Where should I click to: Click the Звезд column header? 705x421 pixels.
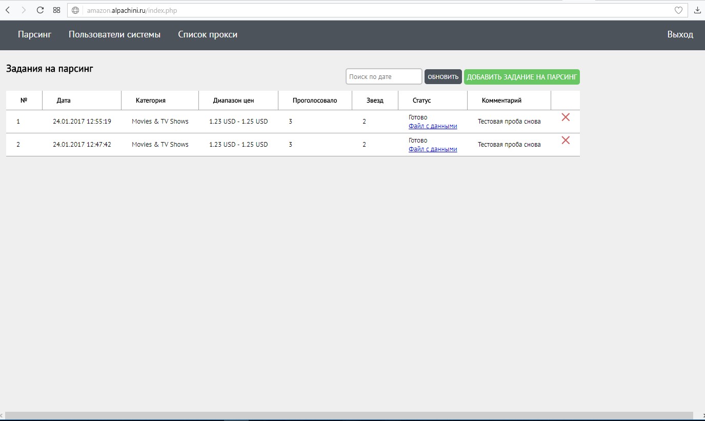coord(375,101)
